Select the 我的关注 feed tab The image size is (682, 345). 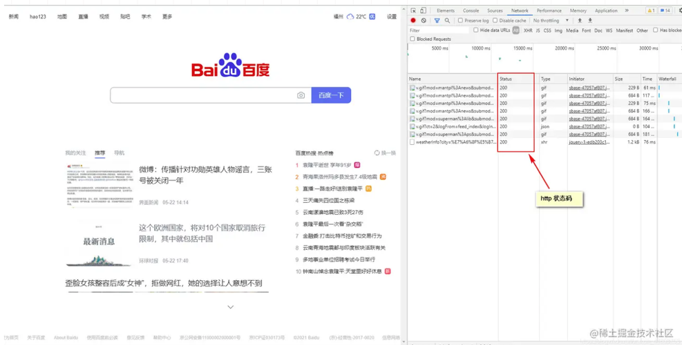[76, 153]
